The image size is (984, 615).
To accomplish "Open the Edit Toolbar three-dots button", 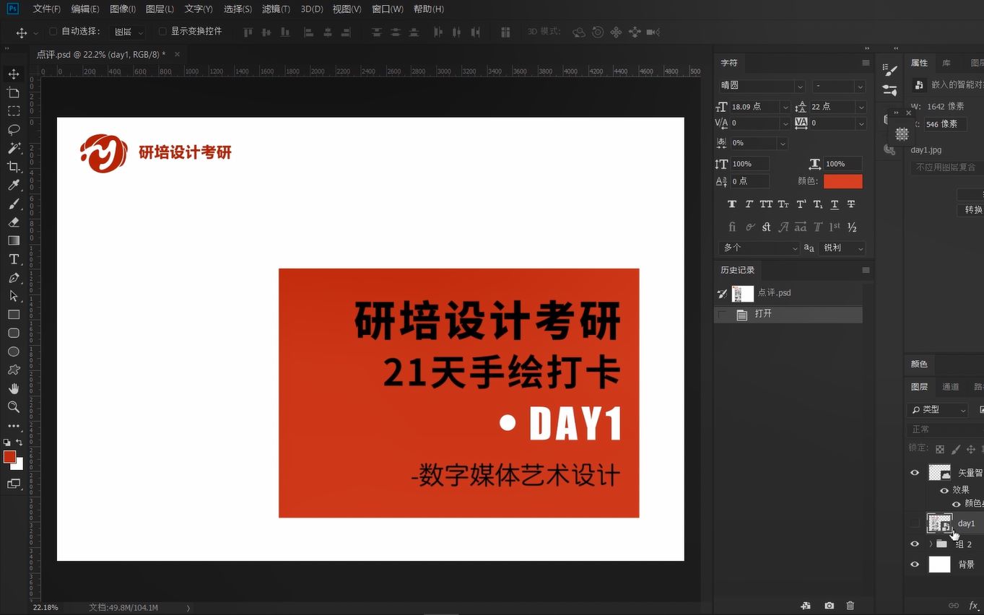I will (13, 426).
